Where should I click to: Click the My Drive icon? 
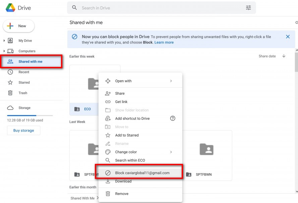(10, 40)
